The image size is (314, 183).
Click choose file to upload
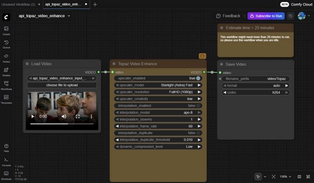tap(62, 85)
